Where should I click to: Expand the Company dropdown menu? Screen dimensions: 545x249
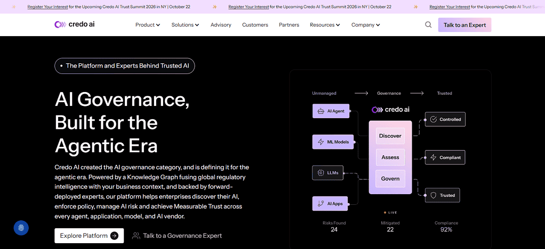click(366, 24)
